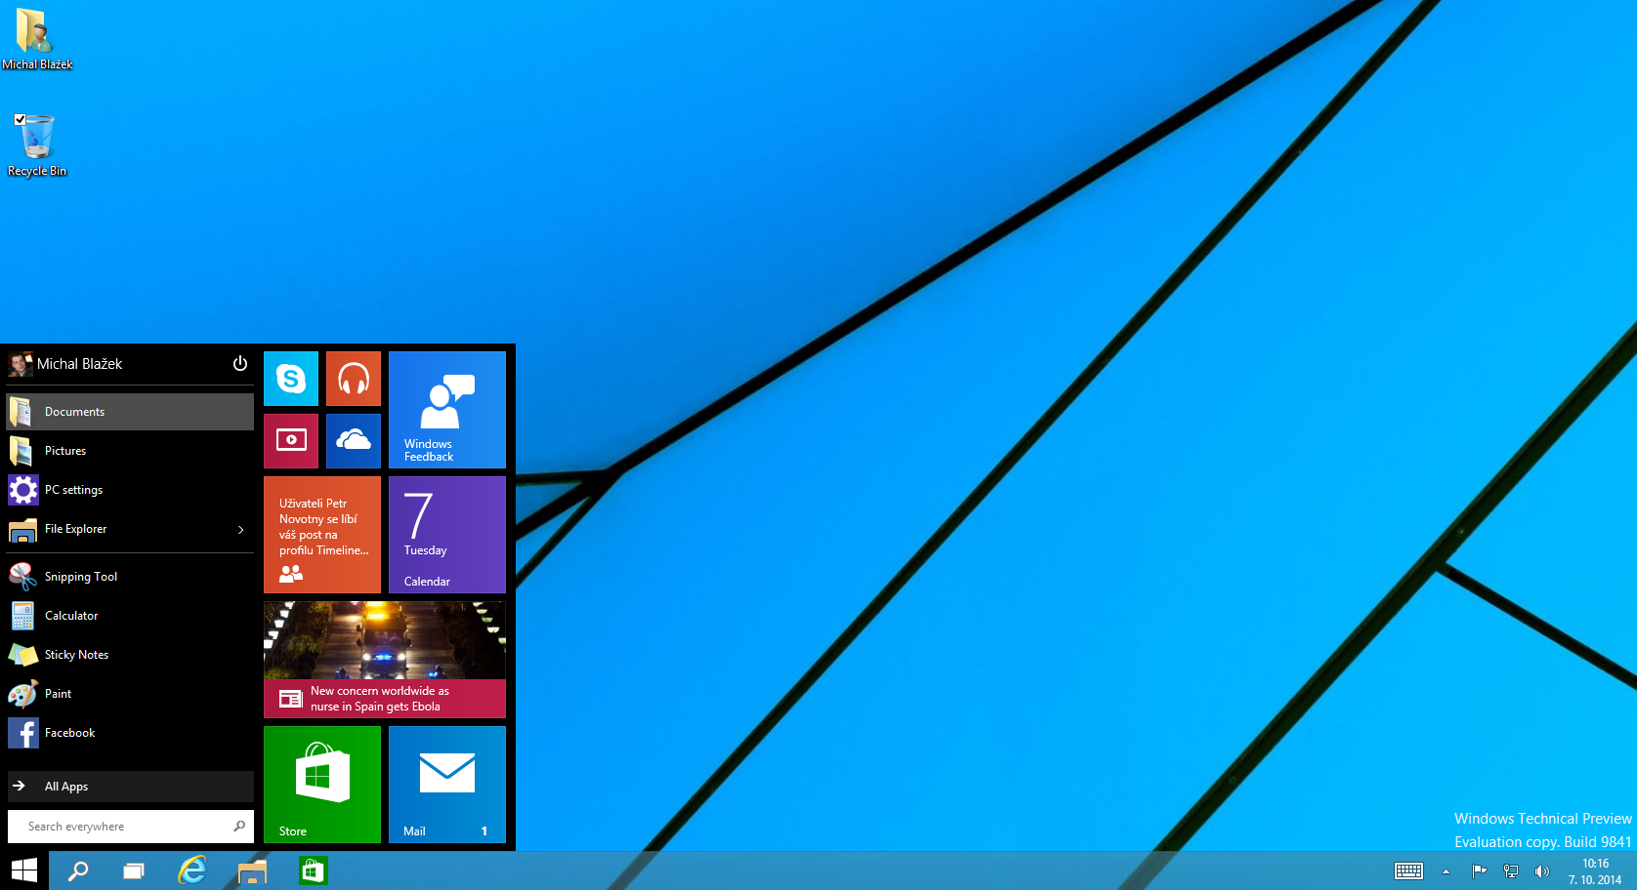Toggle the Recycle Bin selection checkbox
Image resolution: width=1637 pixels, height=890 pixels.
click(20, 119)
